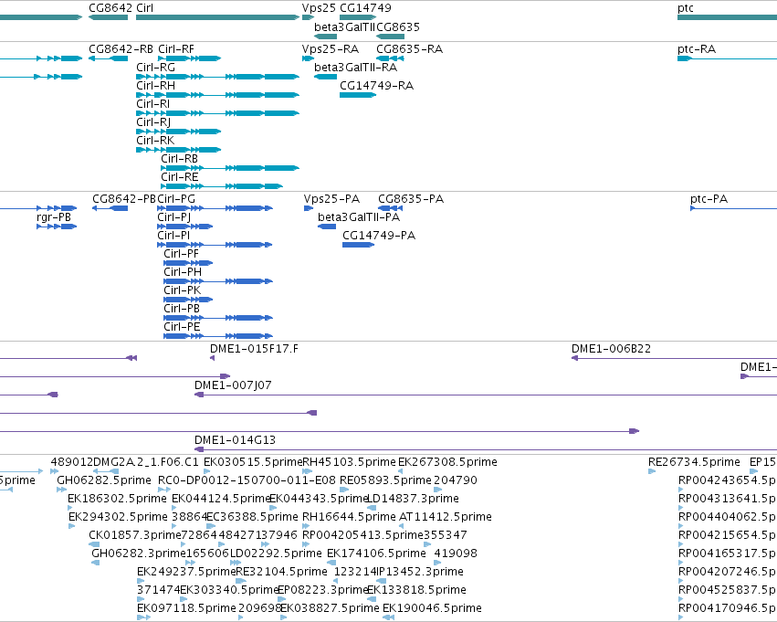
Task: Click the Cirl-PE protein label
Action: click(x=183, y=328)
